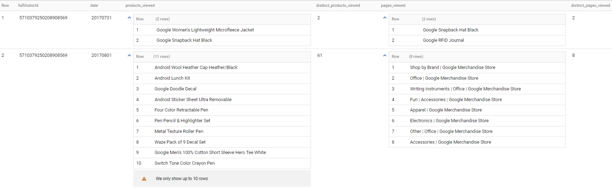
Task: Select Android Wool Heather Cap Heather/Black
Action: click(196, 68)
